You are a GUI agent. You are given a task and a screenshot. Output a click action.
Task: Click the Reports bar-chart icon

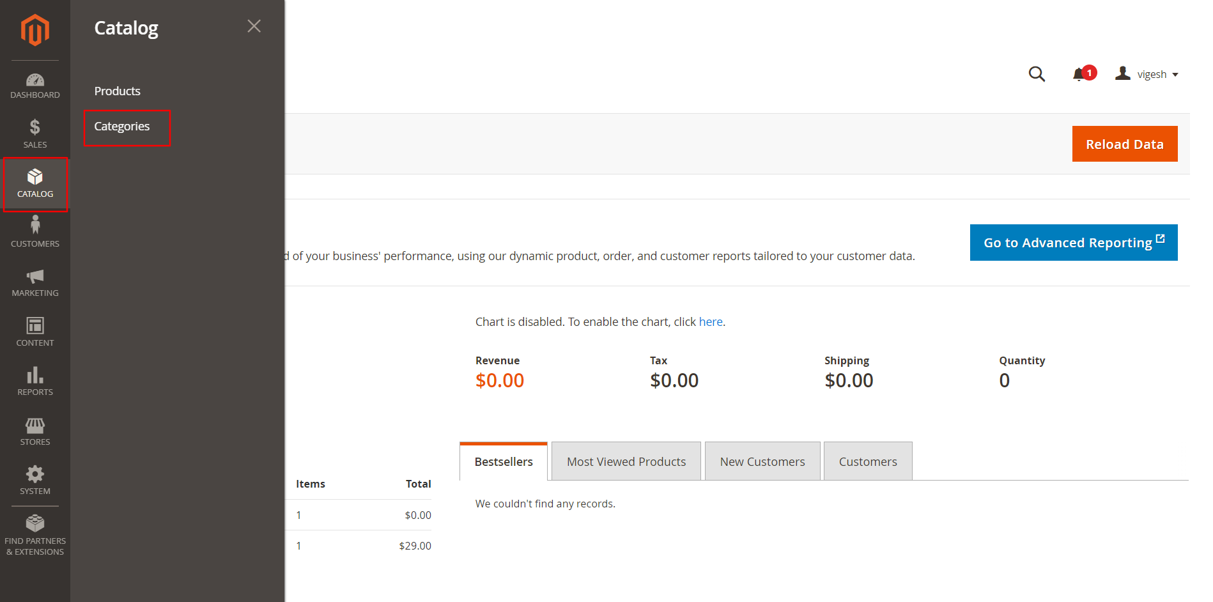point(35,376)
